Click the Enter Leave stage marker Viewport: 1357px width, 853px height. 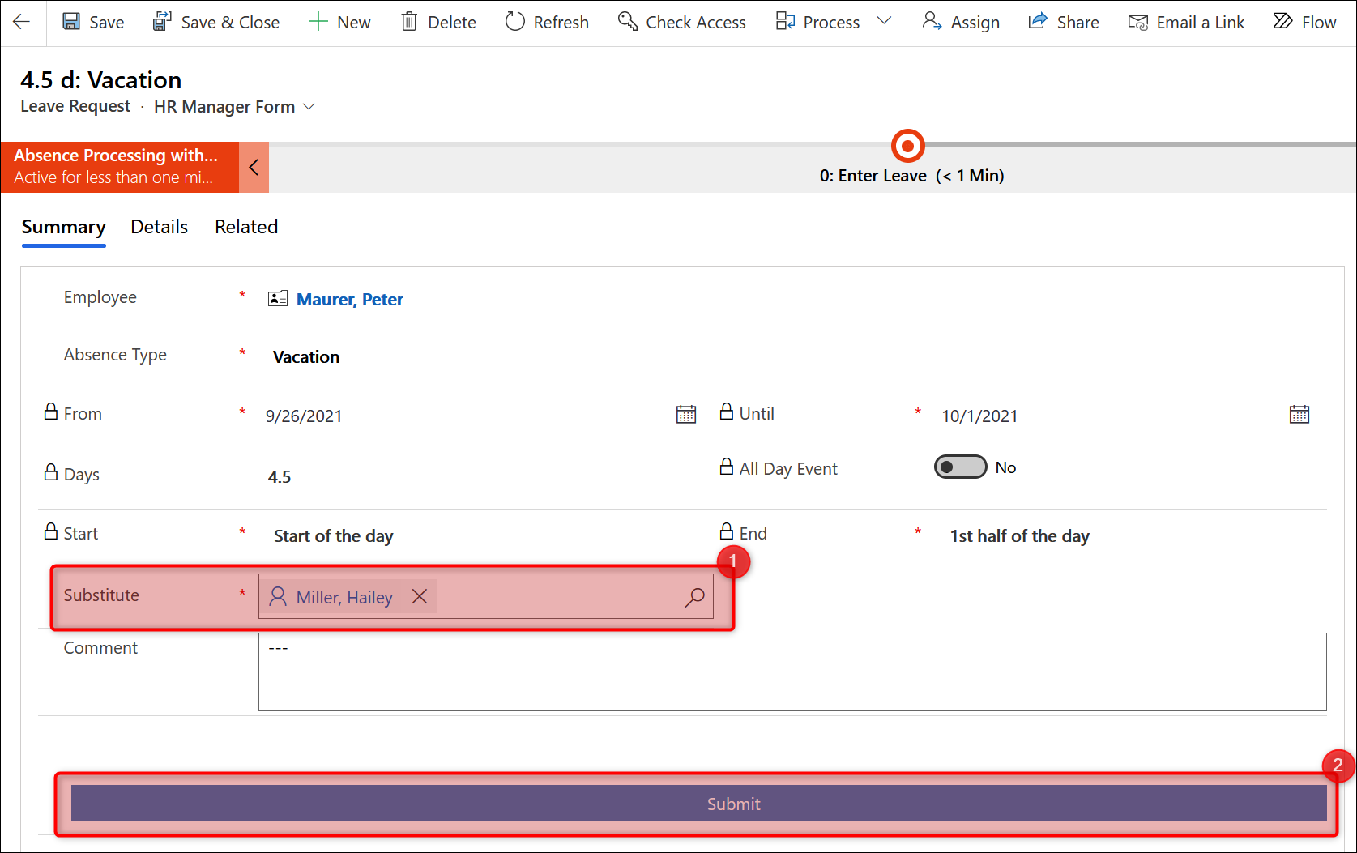tap(907, 147)
